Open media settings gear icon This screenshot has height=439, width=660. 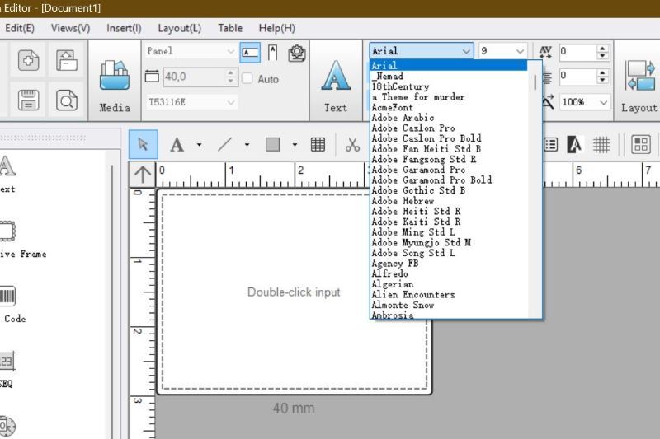point(297,54)
